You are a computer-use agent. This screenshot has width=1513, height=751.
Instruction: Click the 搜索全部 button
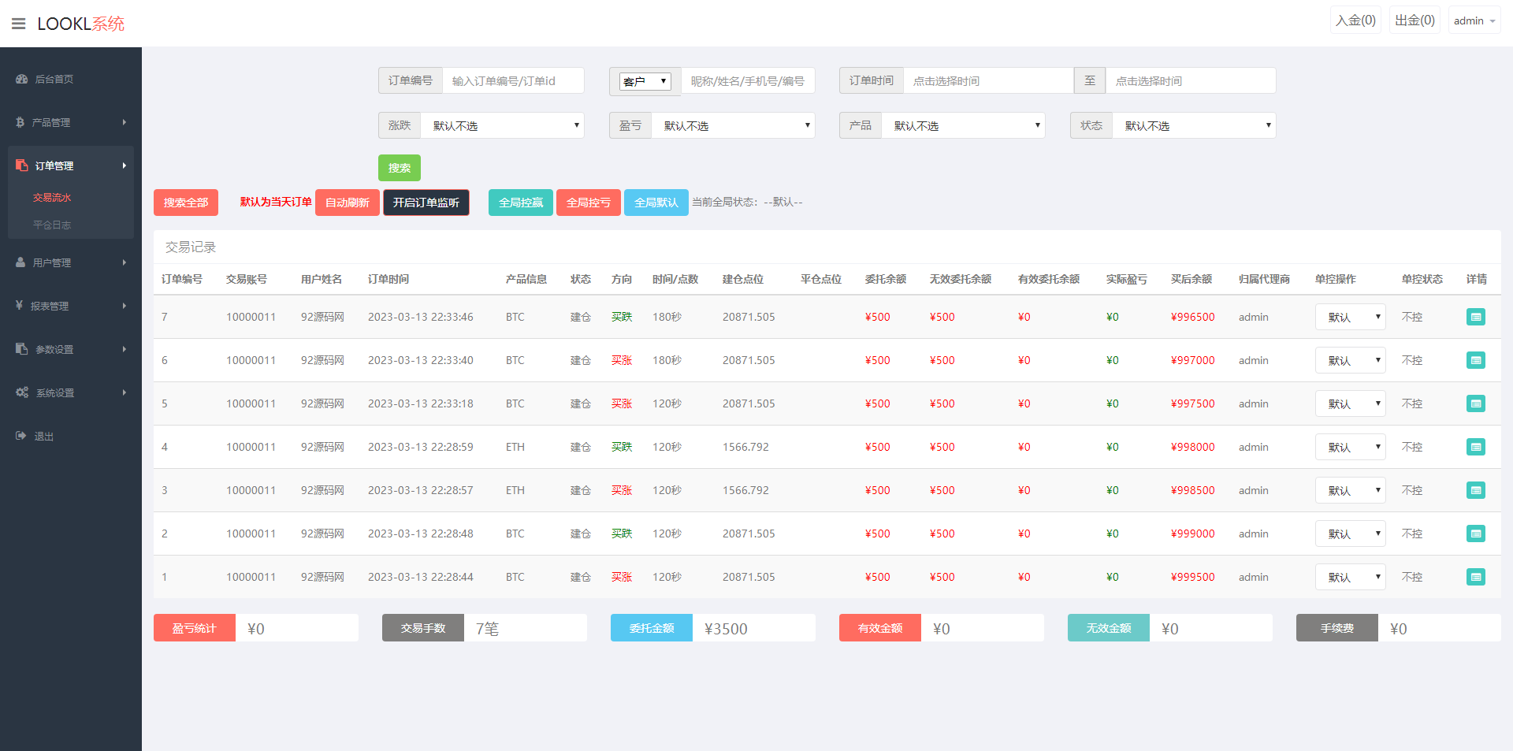(x=185, y=203)
